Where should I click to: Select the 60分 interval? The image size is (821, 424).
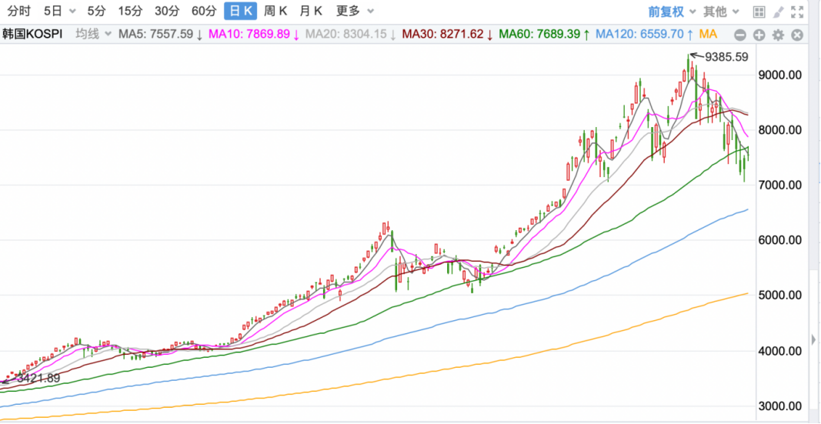click(x=204, y=11)
